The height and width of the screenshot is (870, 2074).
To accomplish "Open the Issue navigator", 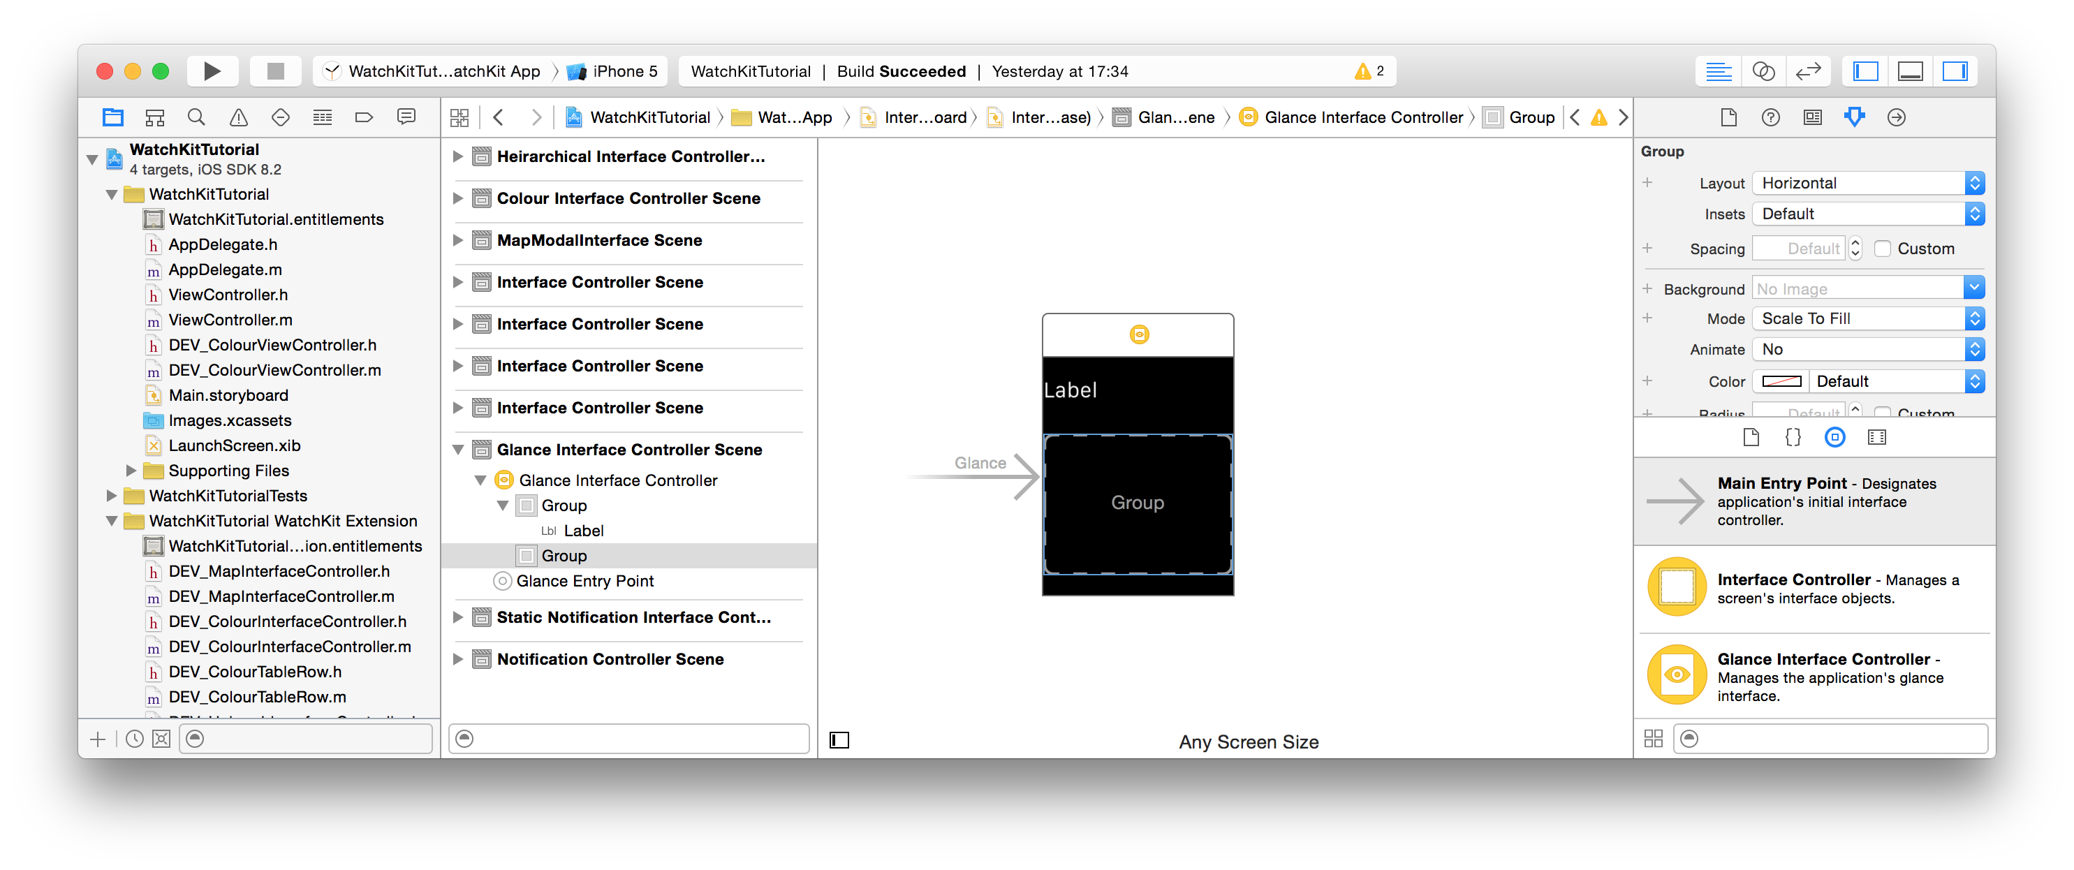I will point(238,117).
